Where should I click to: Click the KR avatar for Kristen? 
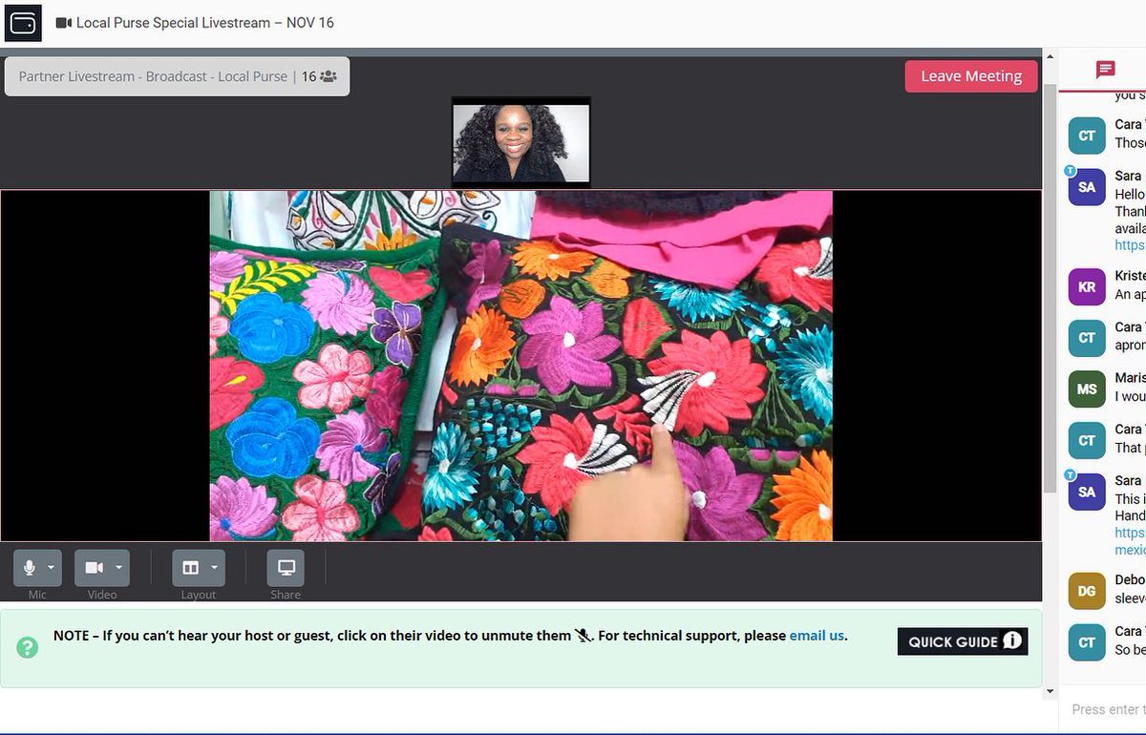pos(1087,287)
